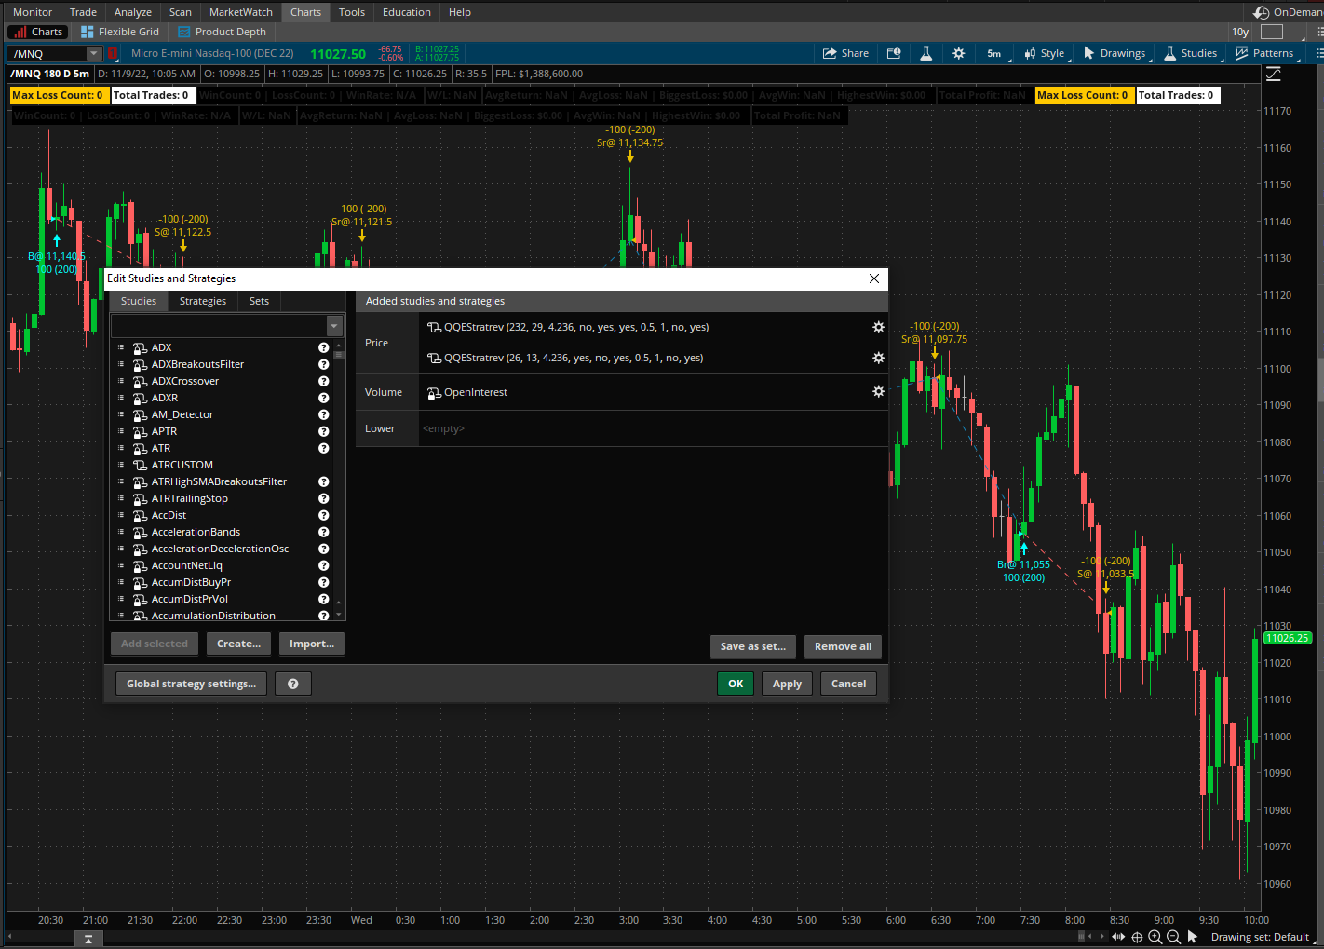Click the Create... button
1324x949 pixels.
tap(239, 644)
